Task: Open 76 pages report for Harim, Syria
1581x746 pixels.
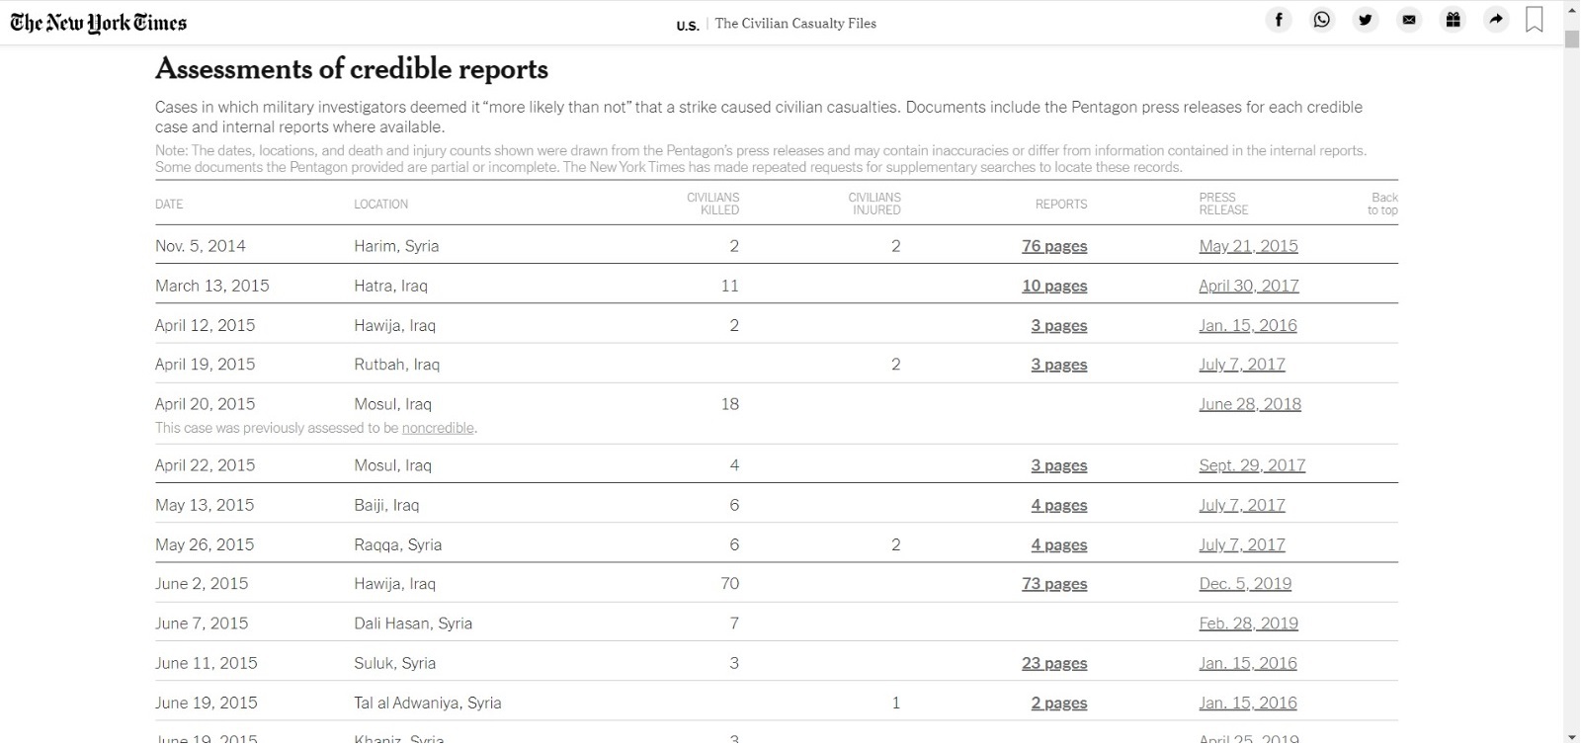Action: (1054, 246)
